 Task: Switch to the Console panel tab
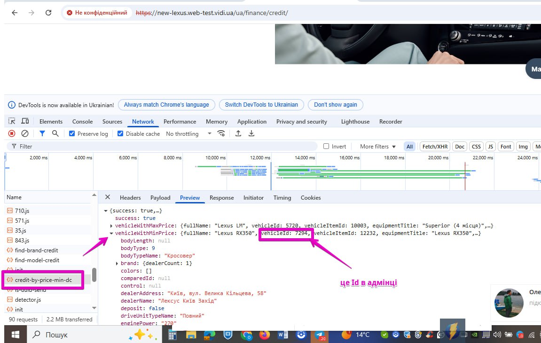click(x=82, y=122)
